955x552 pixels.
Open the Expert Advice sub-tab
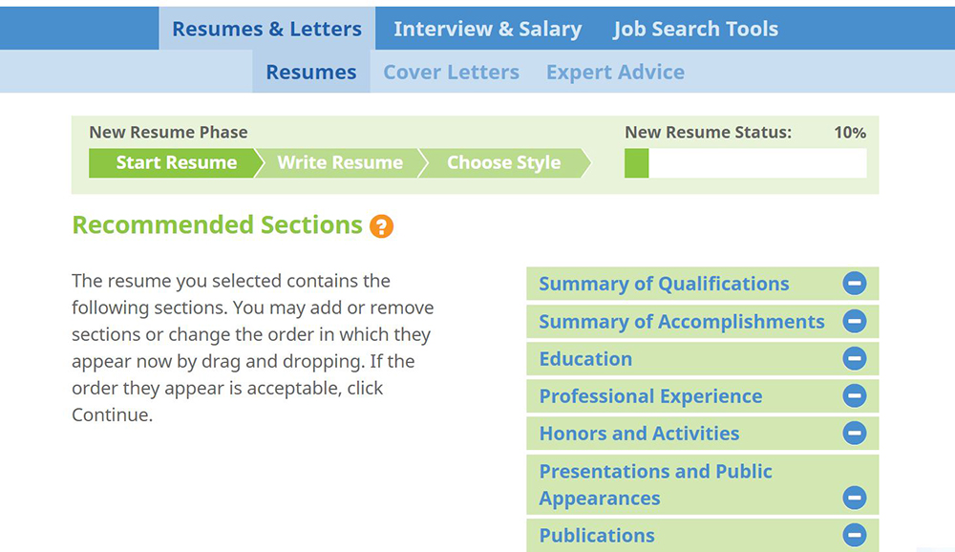[615, 72]
